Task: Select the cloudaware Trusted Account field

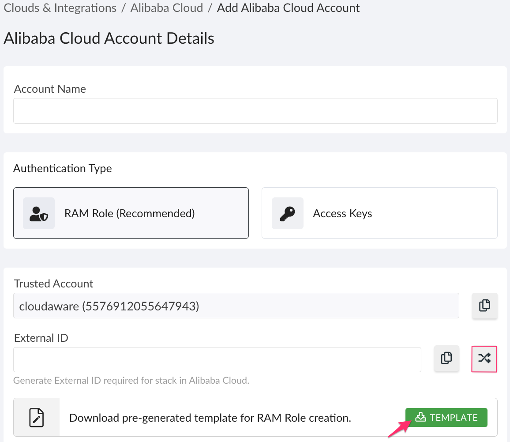Action: pyautogui.click(x=236, y=305)
